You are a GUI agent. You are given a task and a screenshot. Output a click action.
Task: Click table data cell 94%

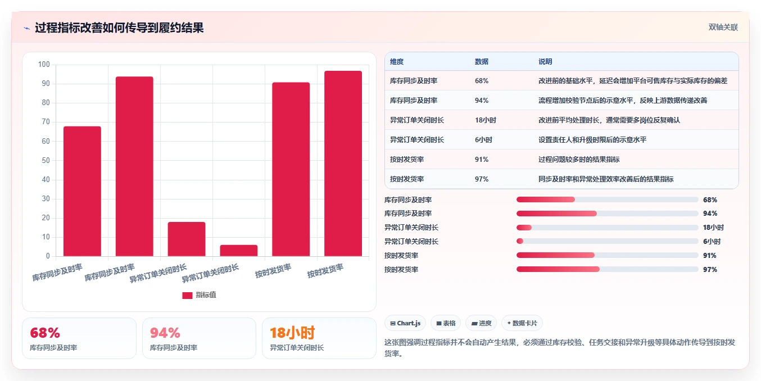pyautogui.click(x=482, y=101)
